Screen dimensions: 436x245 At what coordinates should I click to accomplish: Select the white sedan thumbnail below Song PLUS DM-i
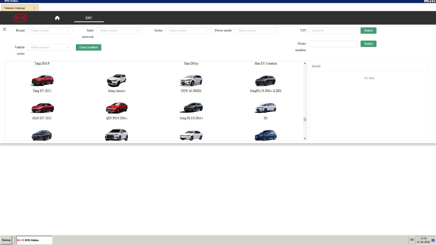click(x=191, y=135)
